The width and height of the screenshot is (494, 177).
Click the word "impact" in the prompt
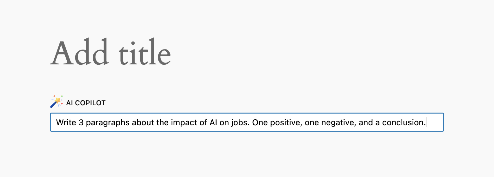[x=185, y=123]
